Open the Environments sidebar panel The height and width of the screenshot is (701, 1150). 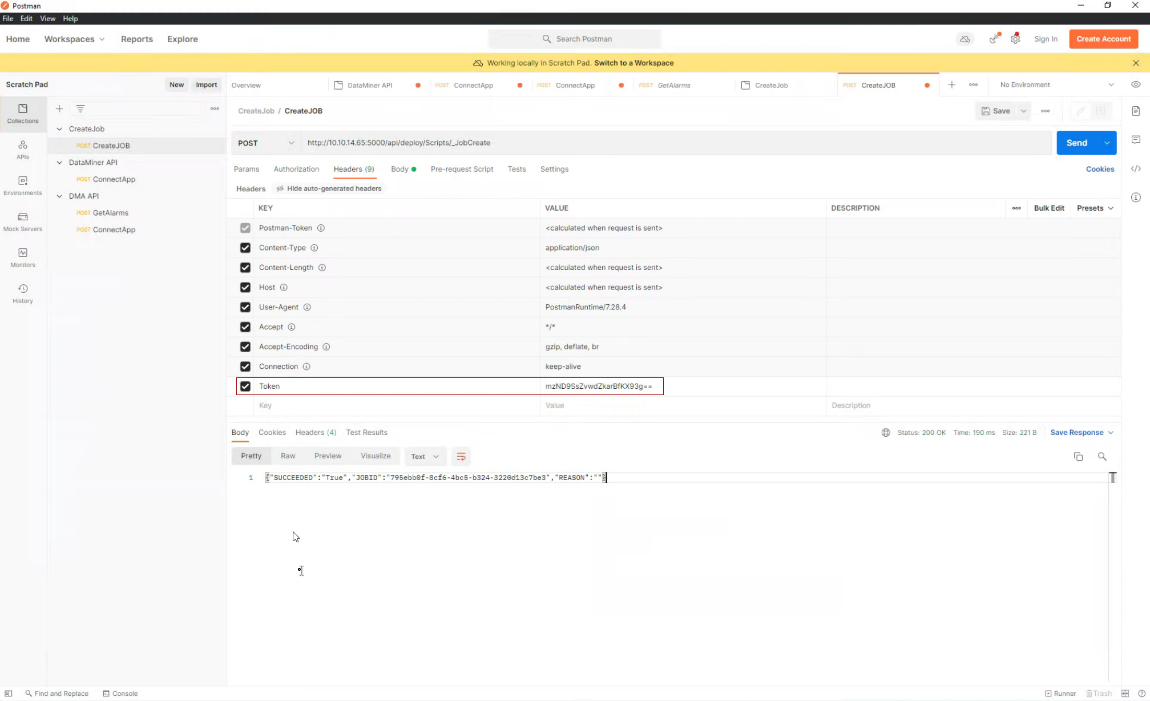coord(23,186)
